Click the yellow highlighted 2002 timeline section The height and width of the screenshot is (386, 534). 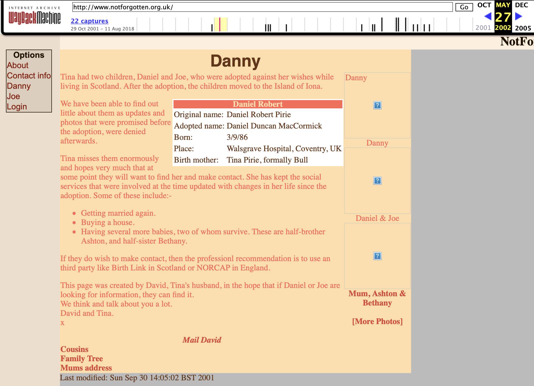(221, 25)
